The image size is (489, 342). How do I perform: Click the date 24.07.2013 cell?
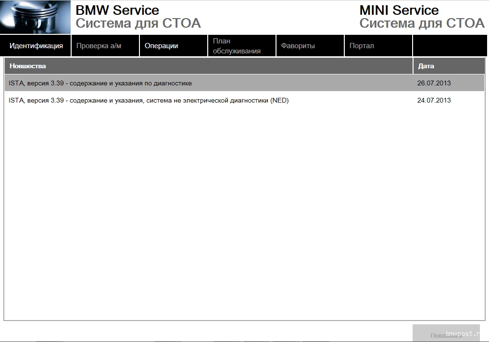434,100
